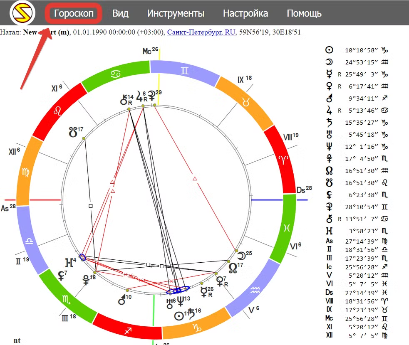Click the Moon symbol in the planet table
The width and height of the screenshot is (409, 345).
coord(329,62)
